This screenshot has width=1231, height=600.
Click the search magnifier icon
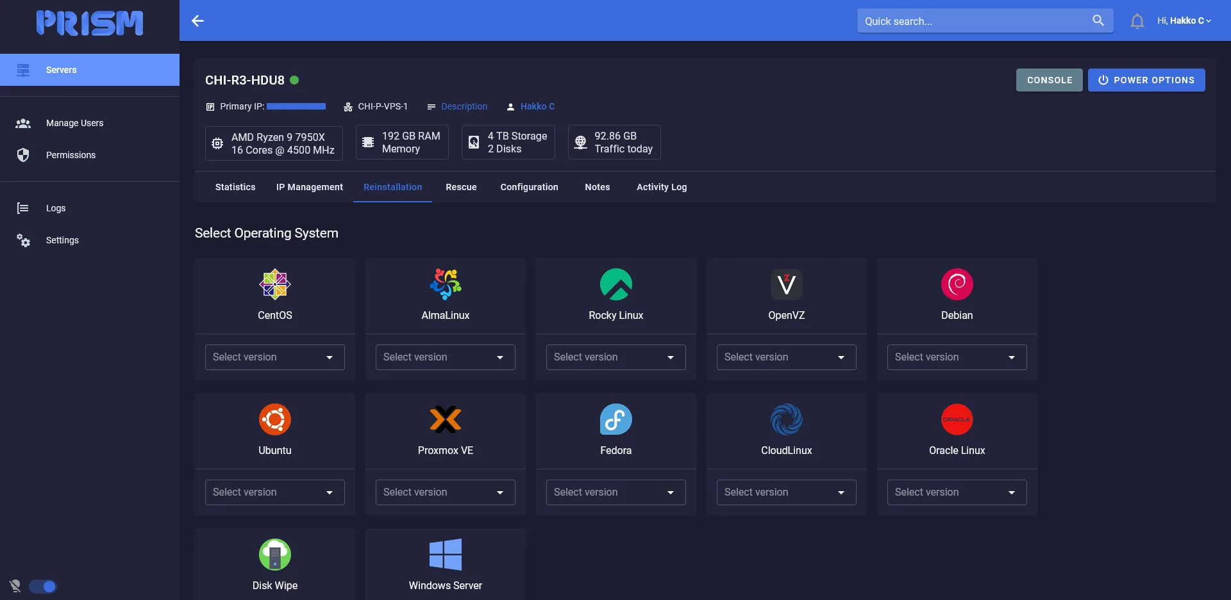[1098, 20]
